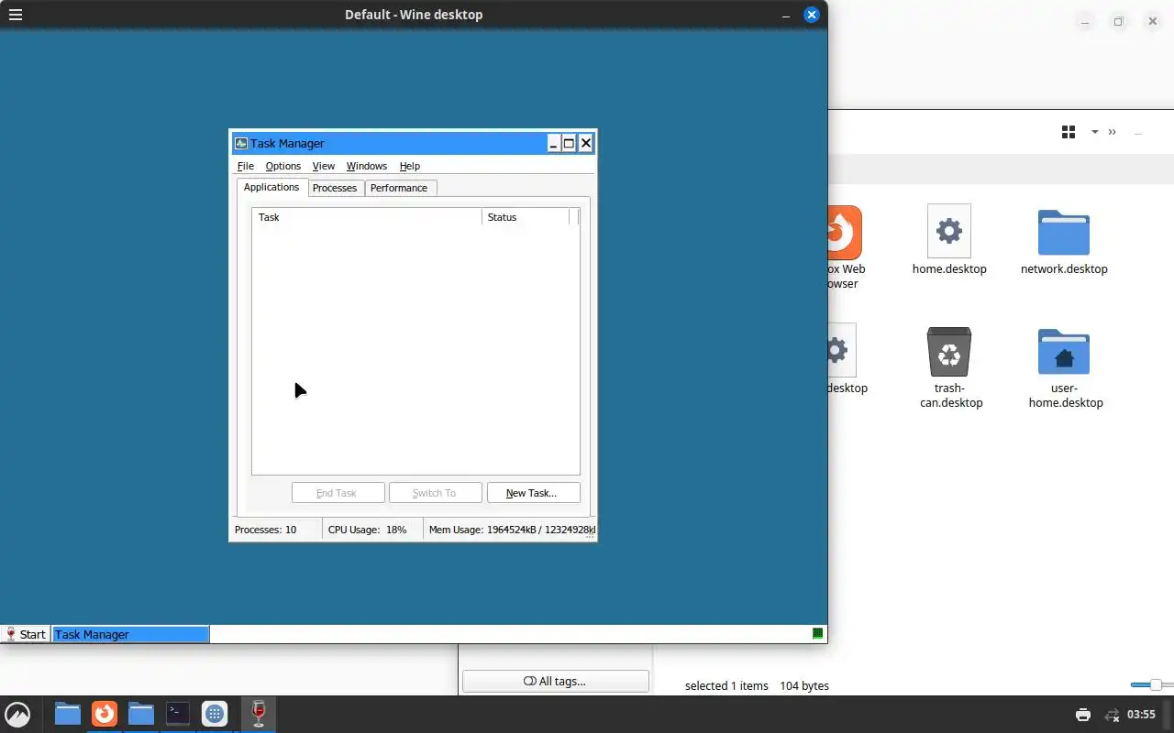Open the terminal from the bottom panel
Screen dimensions: 1174x733
[x=178, y=714]
